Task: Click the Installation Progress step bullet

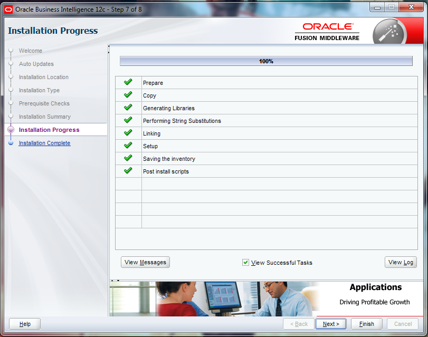Action: pyautogui.click(x=11, y=130)
